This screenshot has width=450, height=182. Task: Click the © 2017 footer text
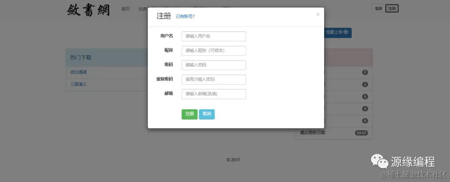tap(233, 160)
